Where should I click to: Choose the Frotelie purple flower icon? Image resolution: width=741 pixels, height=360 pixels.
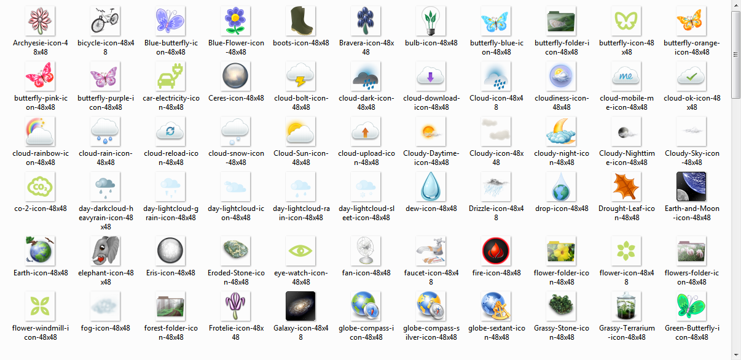(236, 307)
